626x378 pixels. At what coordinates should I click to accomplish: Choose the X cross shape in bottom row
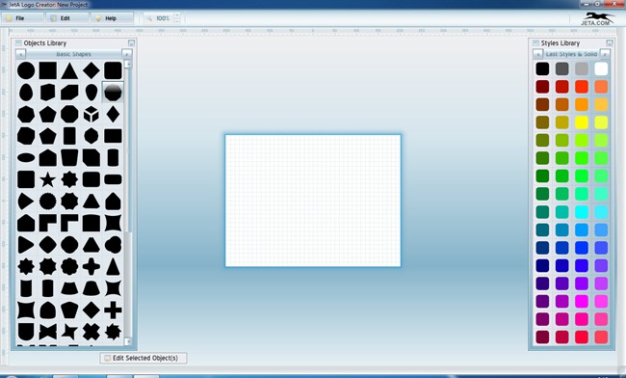coord(91,332)
